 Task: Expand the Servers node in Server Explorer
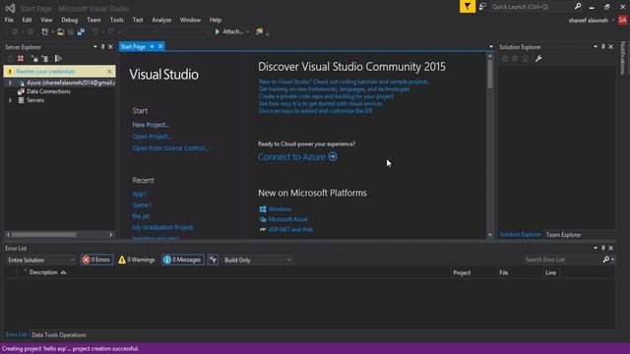[x=10, y=100]
